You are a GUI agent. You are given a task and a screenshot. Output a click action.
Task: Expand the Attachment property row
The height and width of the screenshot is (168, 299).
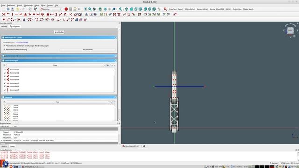tap(2, 140)
